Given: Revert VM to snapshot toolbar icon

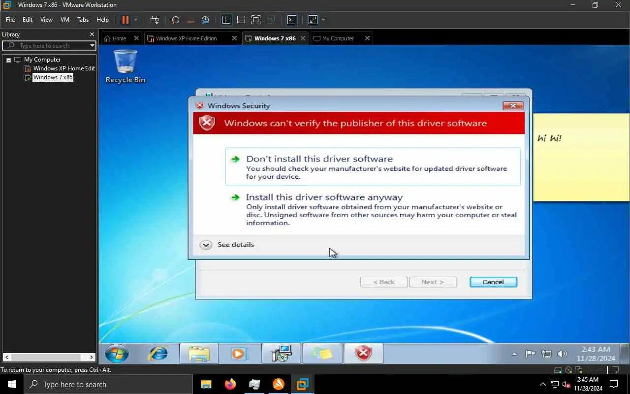Looking at the screenshot, I should pyautogui.click(x=191, y=20).
